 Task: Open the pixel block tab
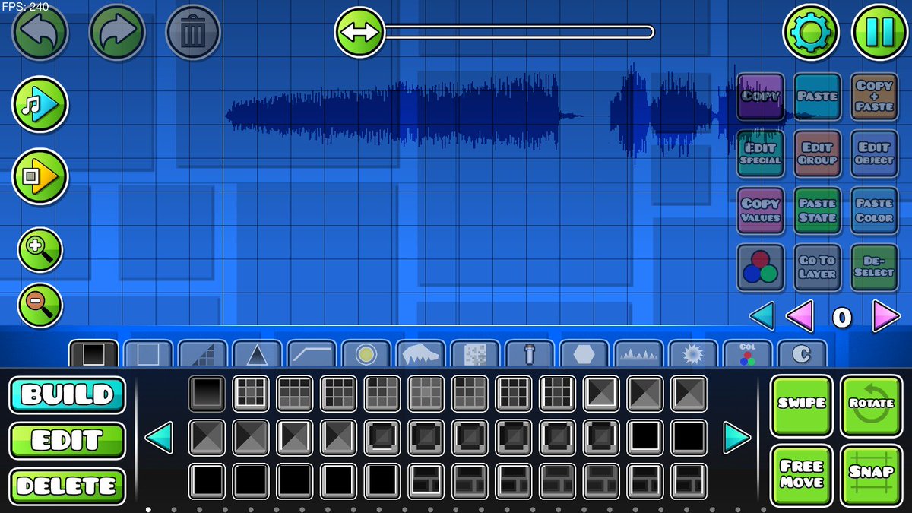coord(475,354)
